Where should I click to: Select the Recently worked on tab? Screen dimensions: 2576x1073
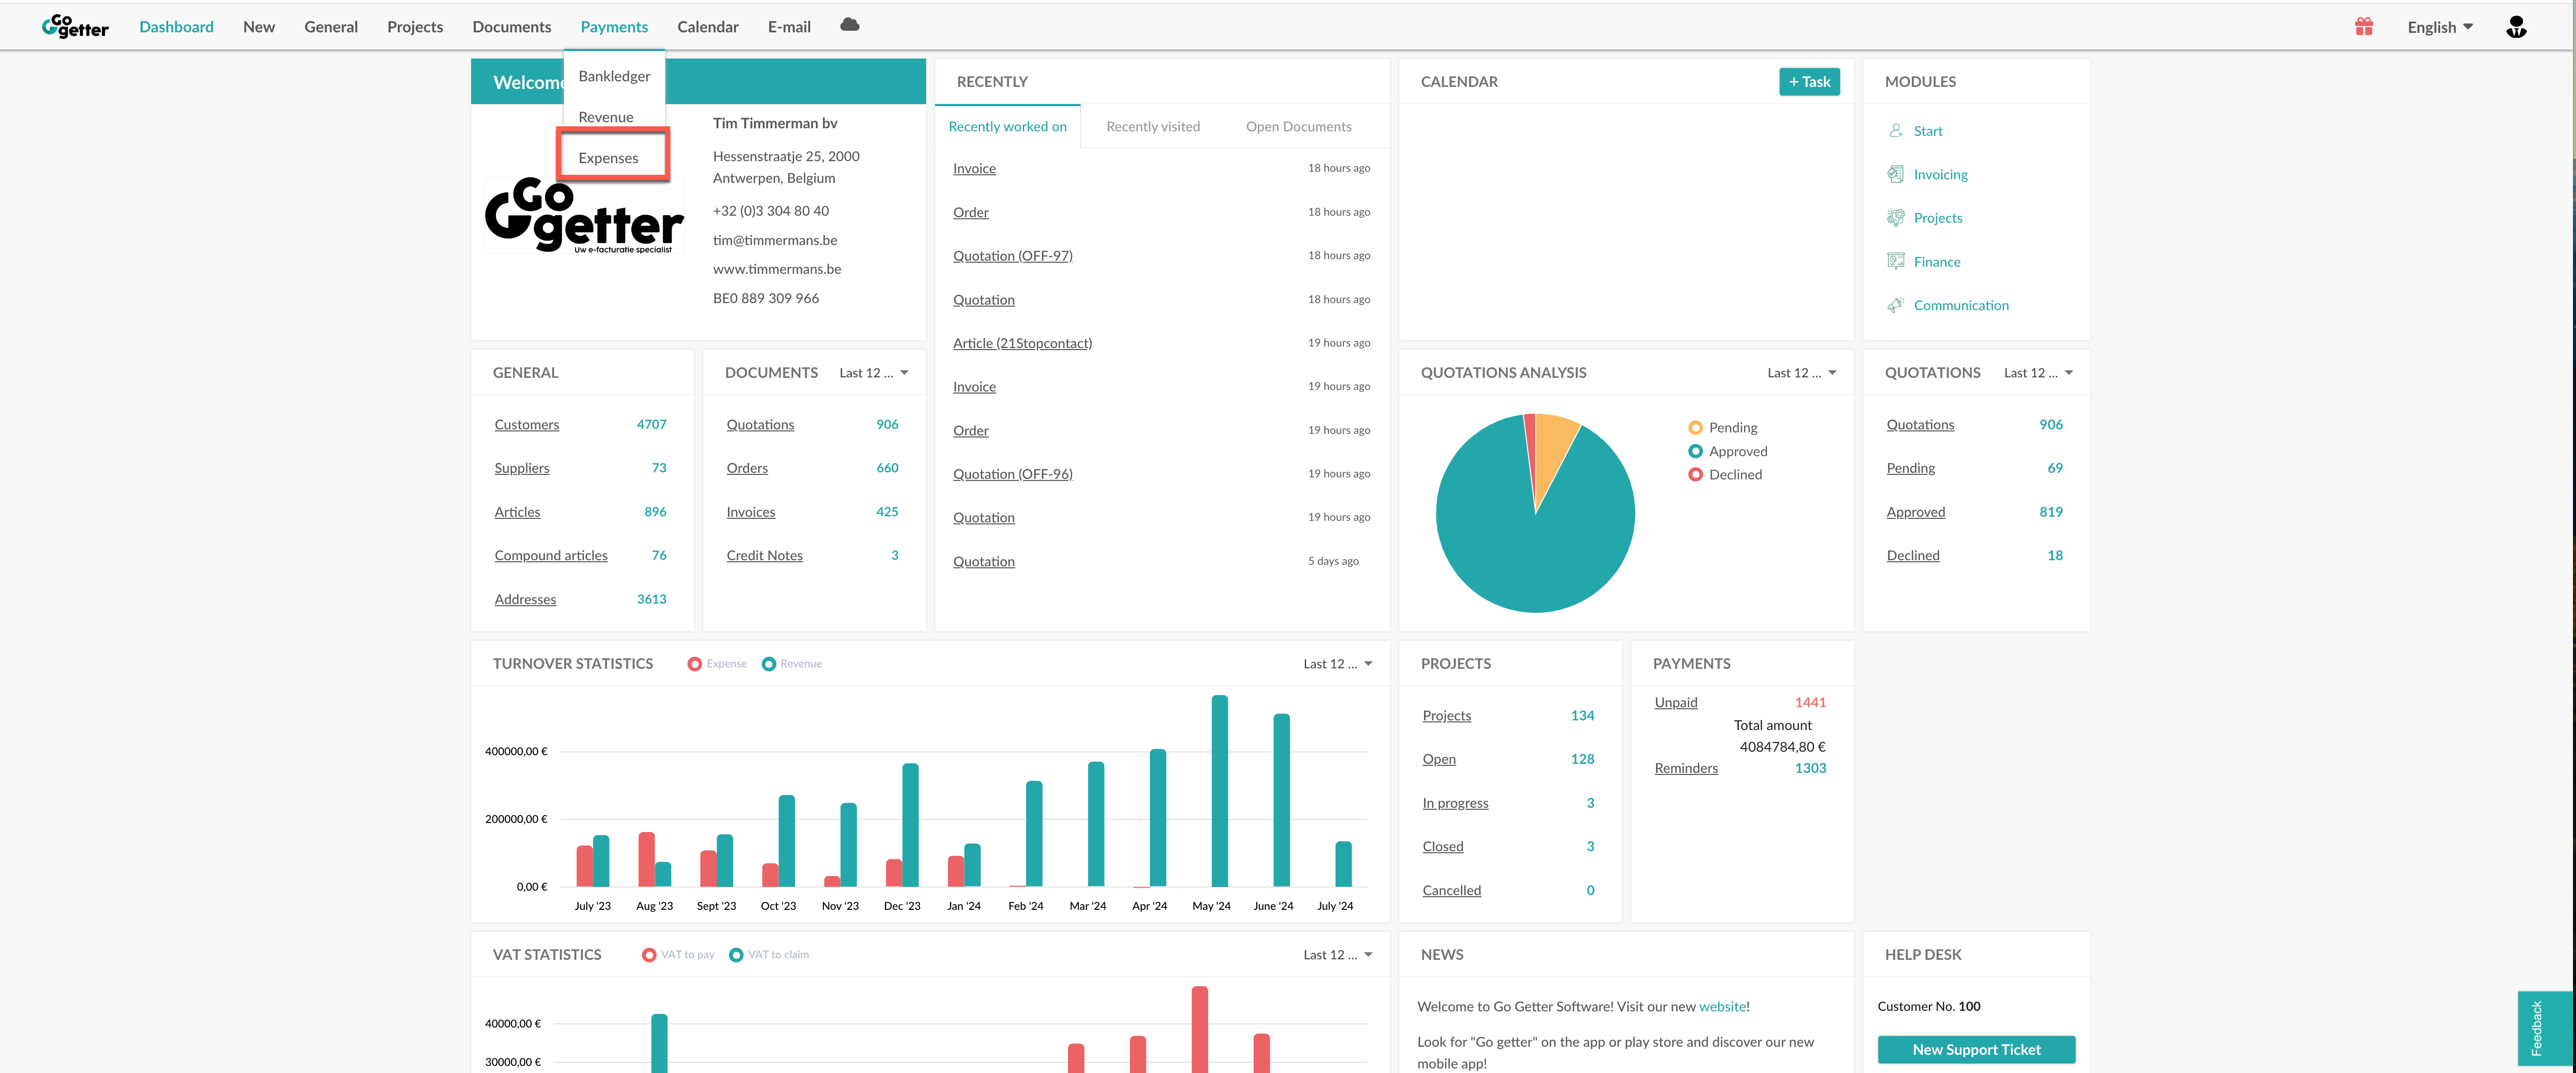[1007, 127]
